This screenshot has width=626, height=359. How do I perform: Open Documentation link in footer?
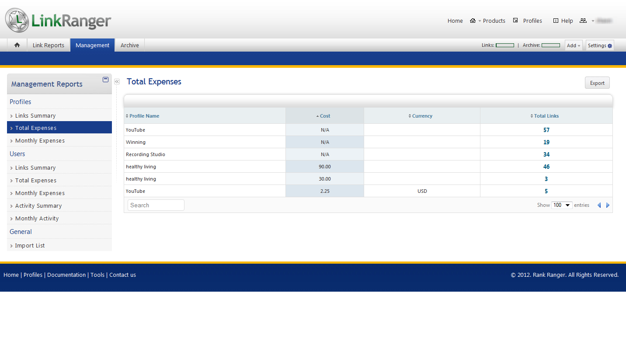coord(66,275)
